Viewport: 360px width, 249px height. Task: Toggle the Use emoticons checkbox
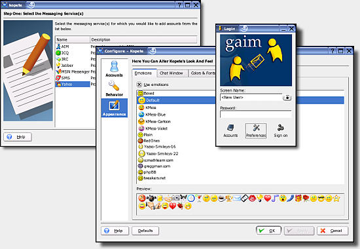pyautogui.click(x=139, y=85)
